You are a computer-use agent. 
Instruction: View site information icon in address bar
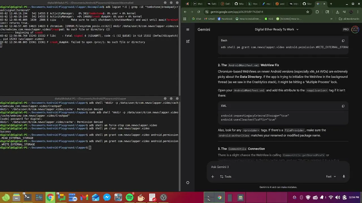click(x=207, y=12)
